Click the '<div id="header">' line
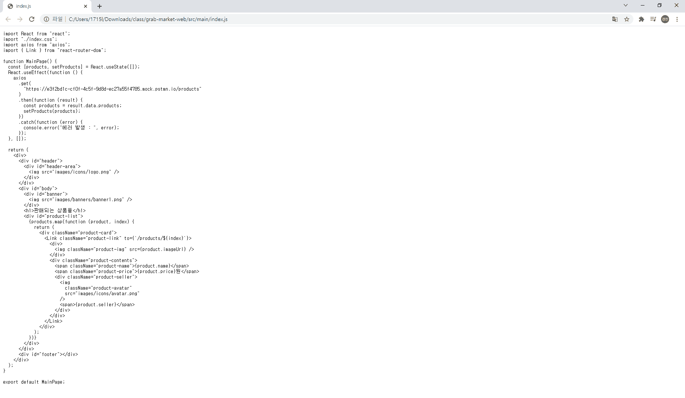Image resolution: width=685 pixels, height=398 pixels. coord(41,161)
